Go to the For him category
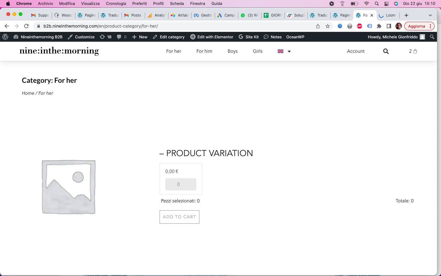441x276 pixels. (x=204, y=51)
